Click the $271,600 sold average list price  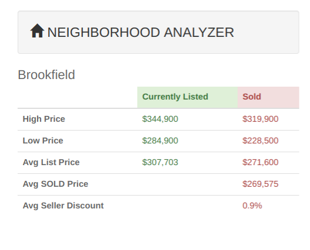point(260,162)
